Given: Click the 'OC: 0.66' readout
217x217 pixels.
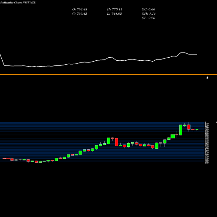Looking at the screenshot, I should (x=148, y=10).
